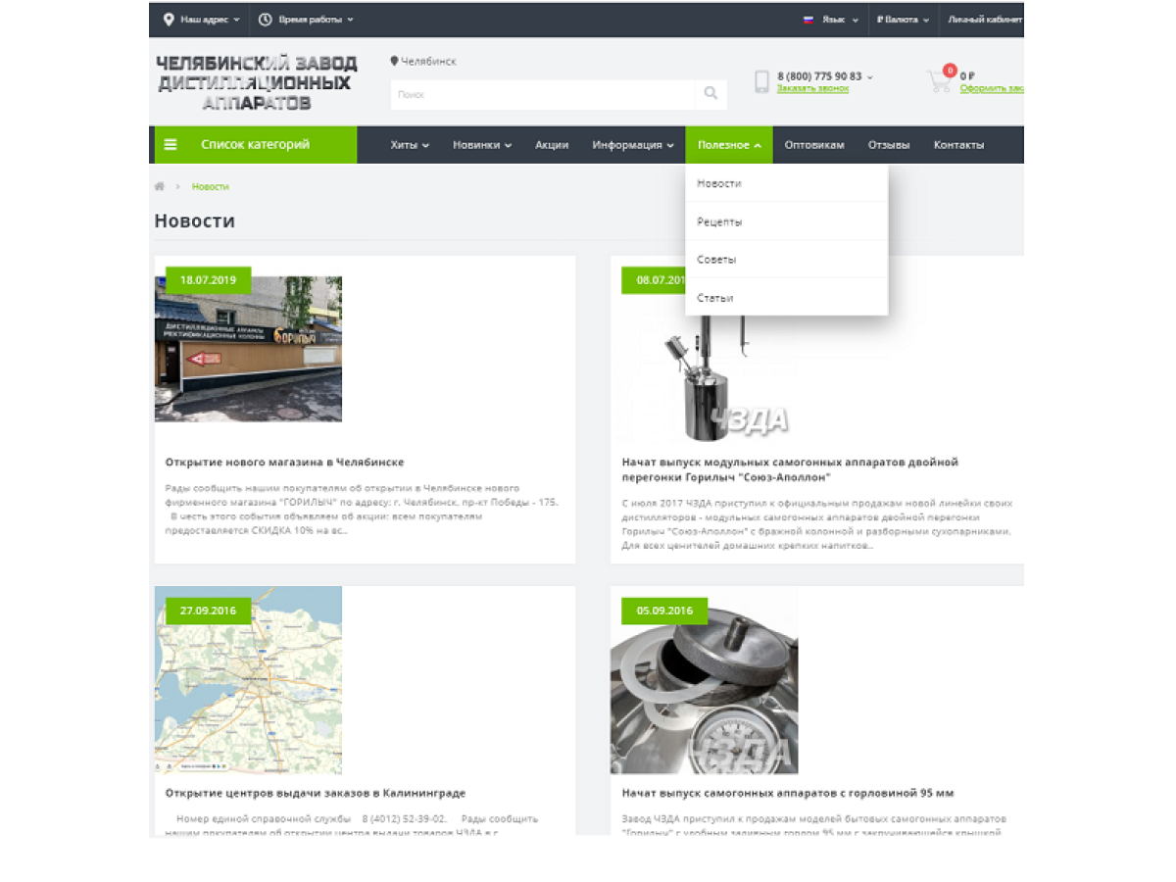Viewport: 1176px width, 882px height.
Task: Open the Валюта currency dropdown
Action: [903, 20]
